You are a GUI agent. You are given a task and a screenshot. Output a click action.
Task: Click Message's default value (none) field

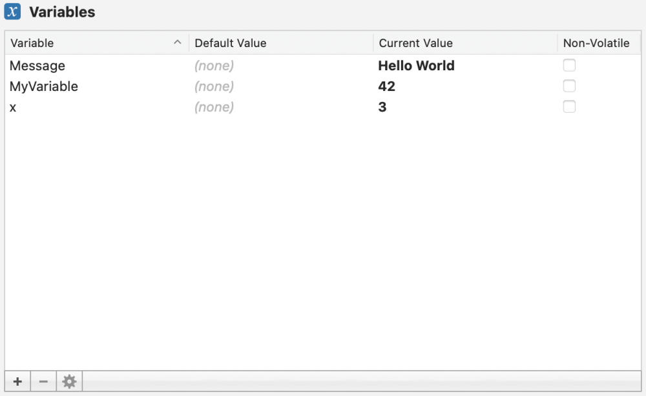click(x=214, y=66)
